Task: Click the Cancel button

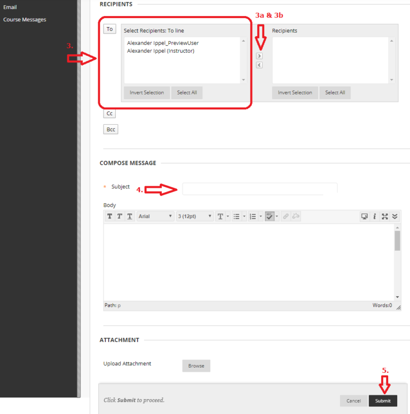Action: pos(353,401)
